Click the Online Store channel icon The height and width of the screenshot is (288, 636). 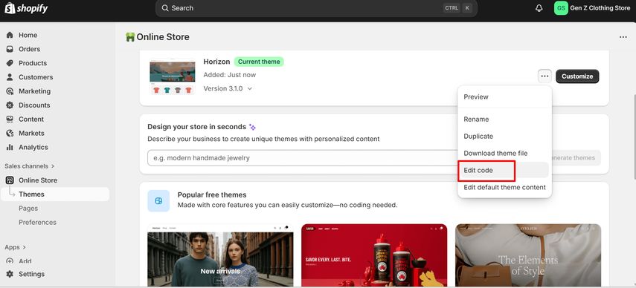click(x=10, y=180)
